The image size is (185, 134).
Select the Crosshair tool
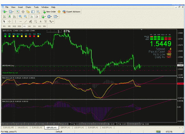9,22
